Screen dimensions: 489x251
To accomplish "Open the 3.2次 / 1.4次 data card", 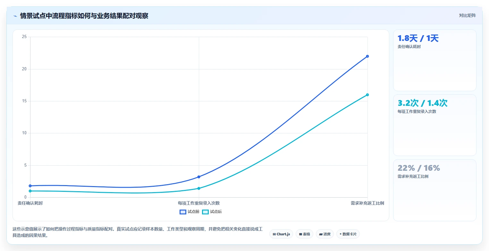I will [x=434, y=125].
